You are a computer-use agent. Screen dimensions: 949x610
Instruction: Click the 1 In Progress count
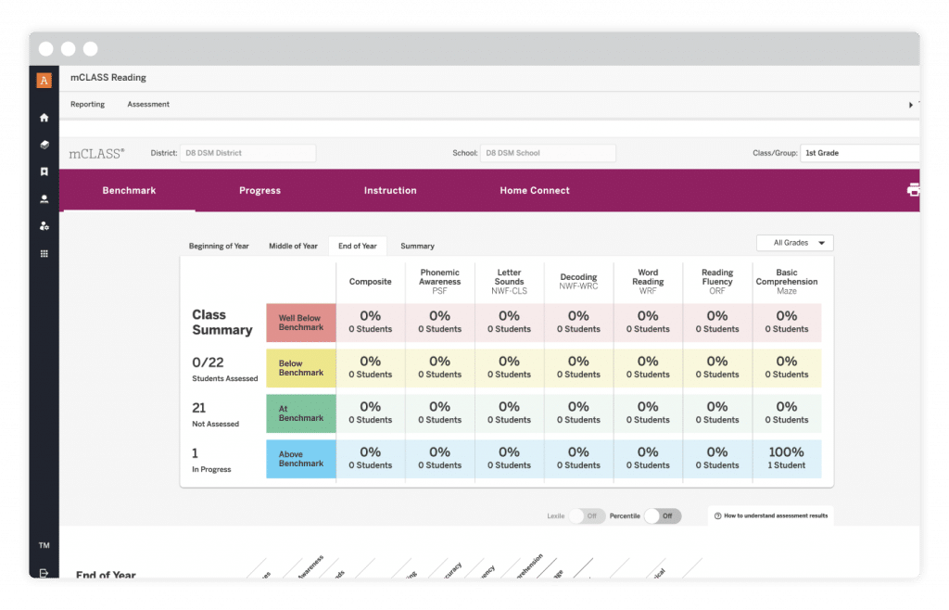coord(211,460)
